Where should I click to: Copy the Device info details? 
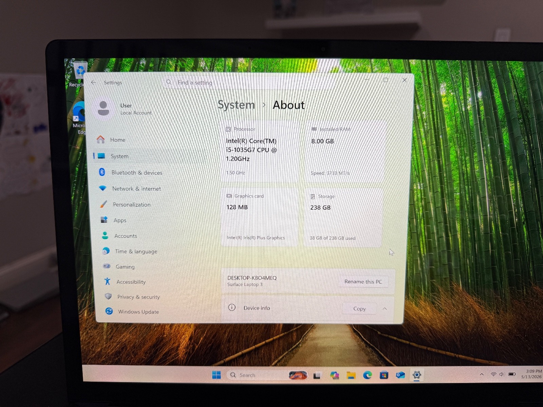point(359,309)
